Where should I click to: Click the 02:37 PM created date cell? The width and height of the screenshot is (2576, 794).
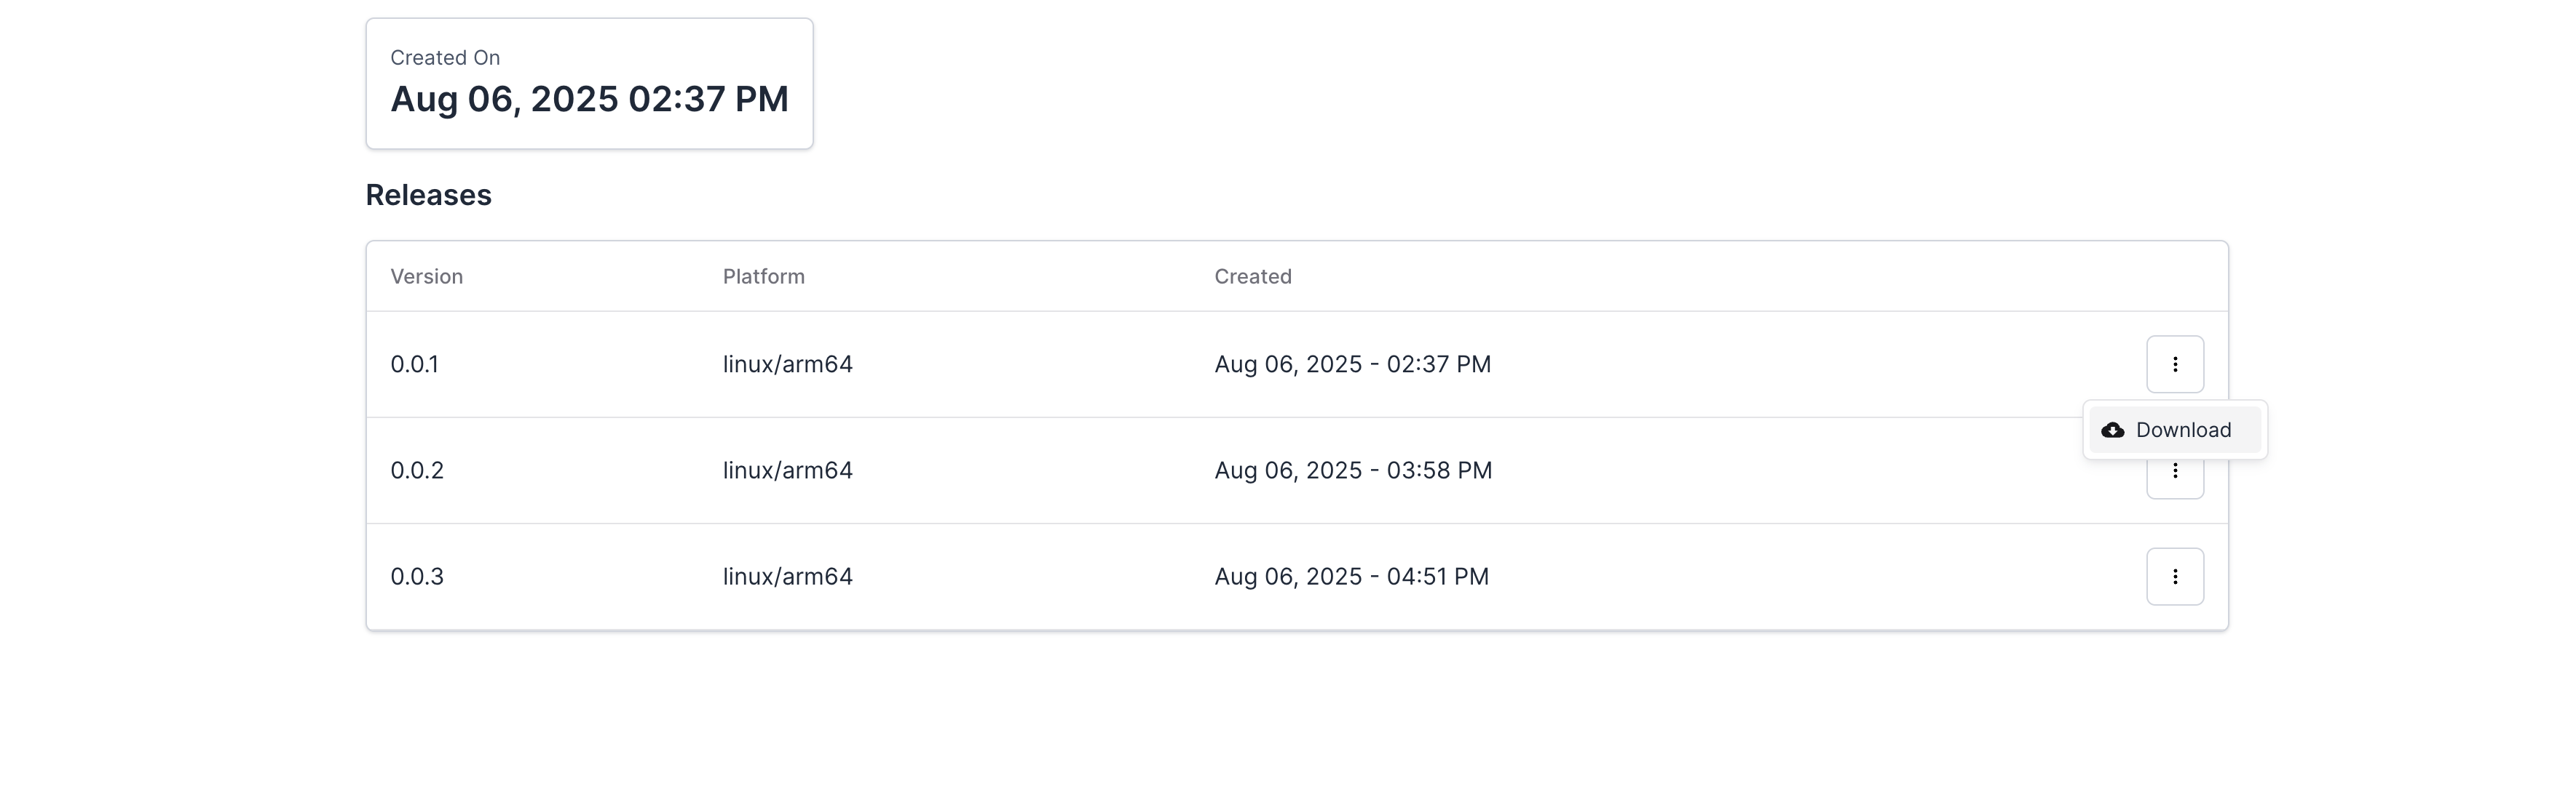[x=1353, y=364]
